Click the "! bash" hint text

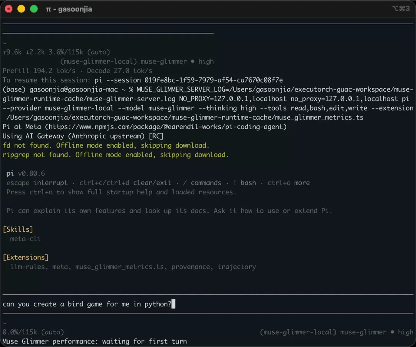coord(245,183)
